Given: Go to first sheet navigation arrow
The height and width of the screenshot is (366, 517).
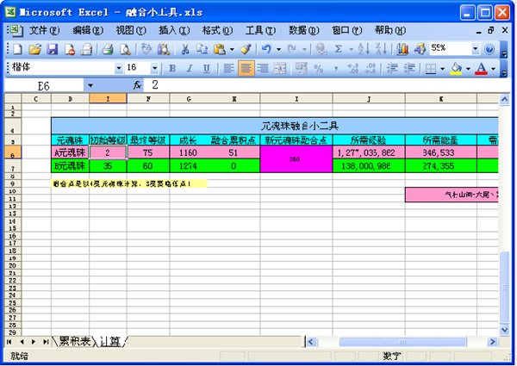Looking at the screenshot, I should [x=9, y=342].
